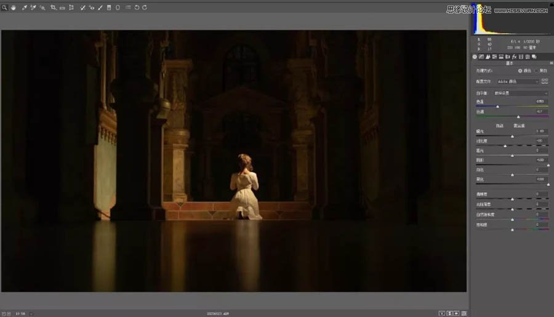Click the Tint slider handle

point(518,116)
